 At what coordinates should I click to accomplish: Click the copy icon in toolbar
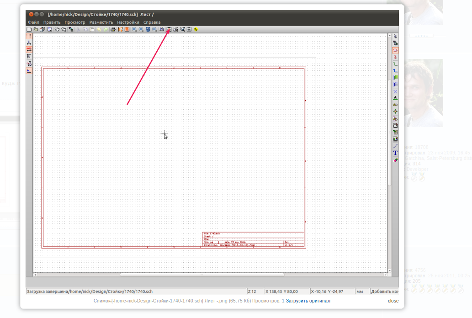[85, 29]
